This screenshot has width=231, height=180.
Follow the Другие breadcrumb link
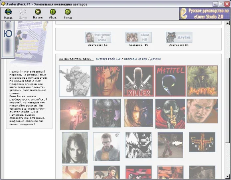156,59
